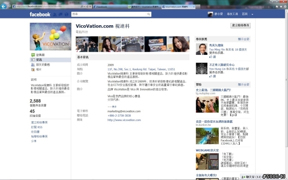Click the create page button top right
The height and width of the screenshot is (180, 288).
click(x=240, y=25)
